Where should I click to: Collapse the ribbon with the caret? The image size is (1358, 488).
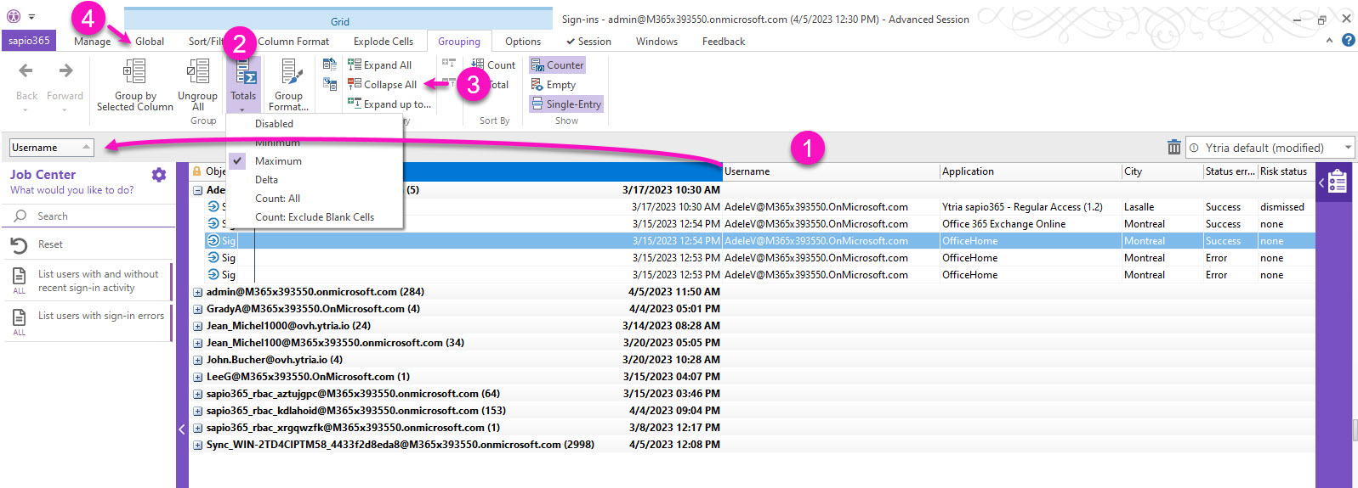pyautogui.click(x=1329, y=41)
